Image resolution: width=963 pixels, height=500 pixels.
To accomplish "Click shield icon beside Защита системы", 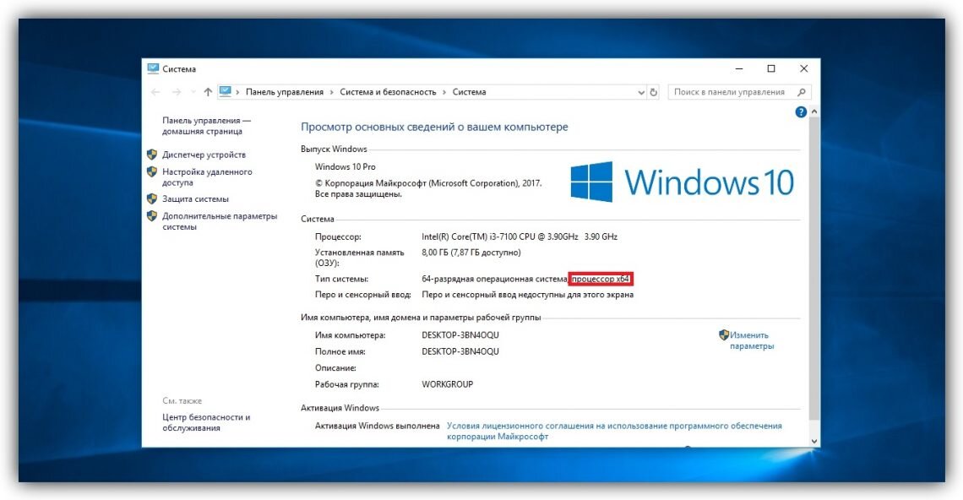I will [x=152, y=198].
